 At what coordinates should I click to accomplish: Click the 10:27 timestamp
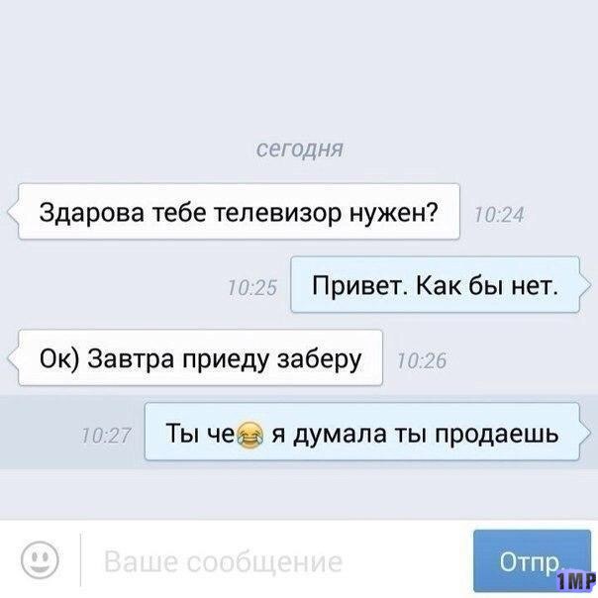pos(106,435)
